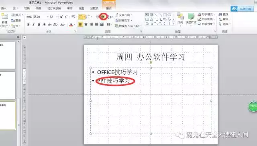This screenshot has width=257, height=146.
Task: Open the Font dialog launcher
Action: pos(75,32)
